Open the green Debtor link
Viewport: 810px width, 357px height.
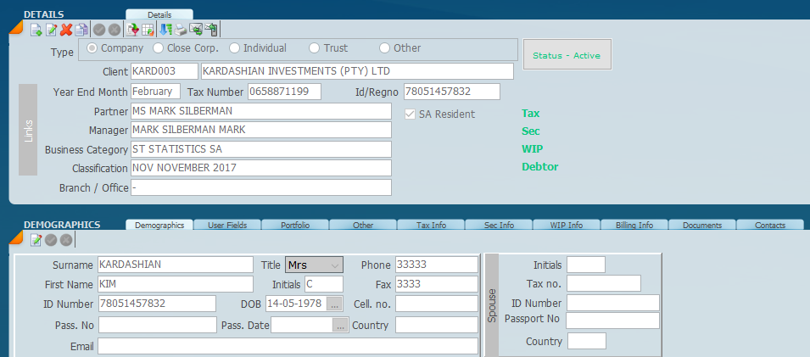(539, 167)
